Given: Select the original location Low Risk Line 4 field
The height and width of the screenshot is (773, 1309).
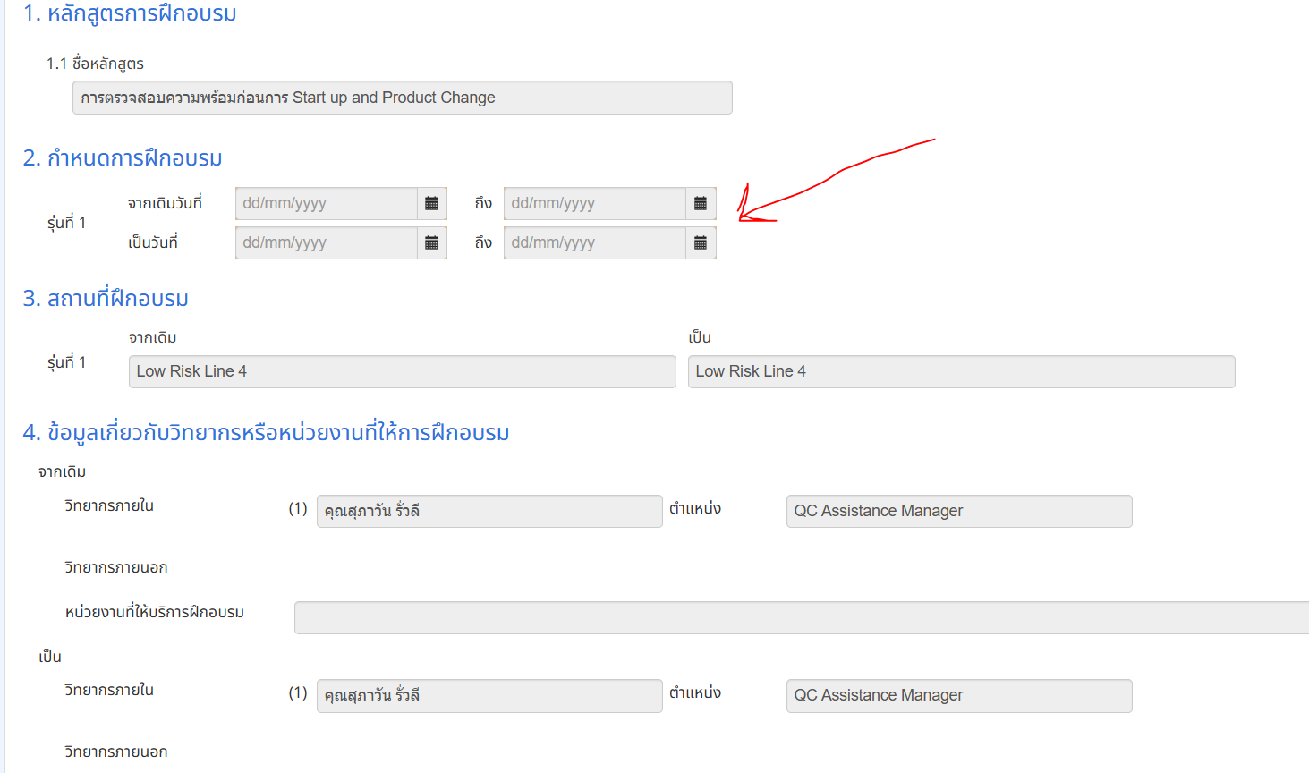Looking at the screenshot, I should point(402,371).
